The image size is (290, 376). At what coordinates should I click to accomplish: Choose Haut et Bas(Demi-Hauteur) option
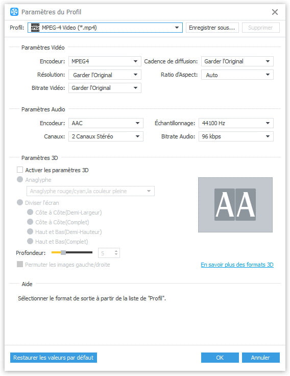tap(30, 231)
